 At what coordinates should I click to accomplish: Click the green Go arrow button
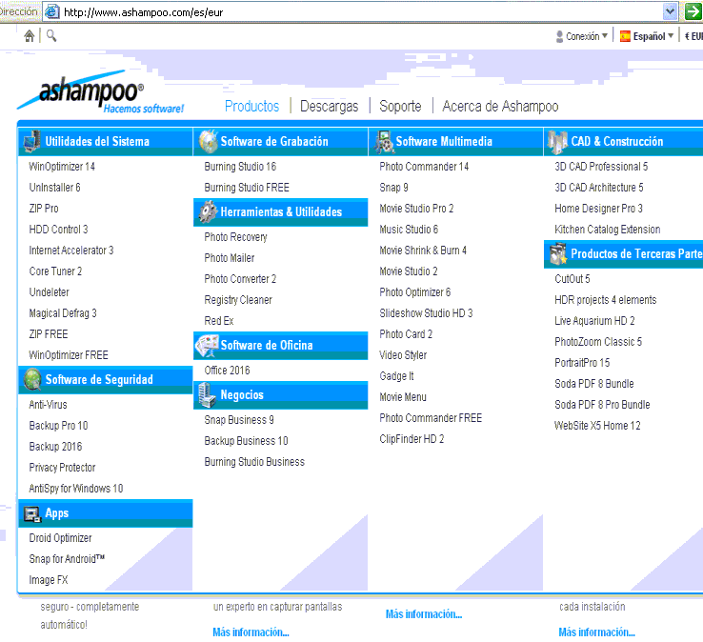[693, 11]
